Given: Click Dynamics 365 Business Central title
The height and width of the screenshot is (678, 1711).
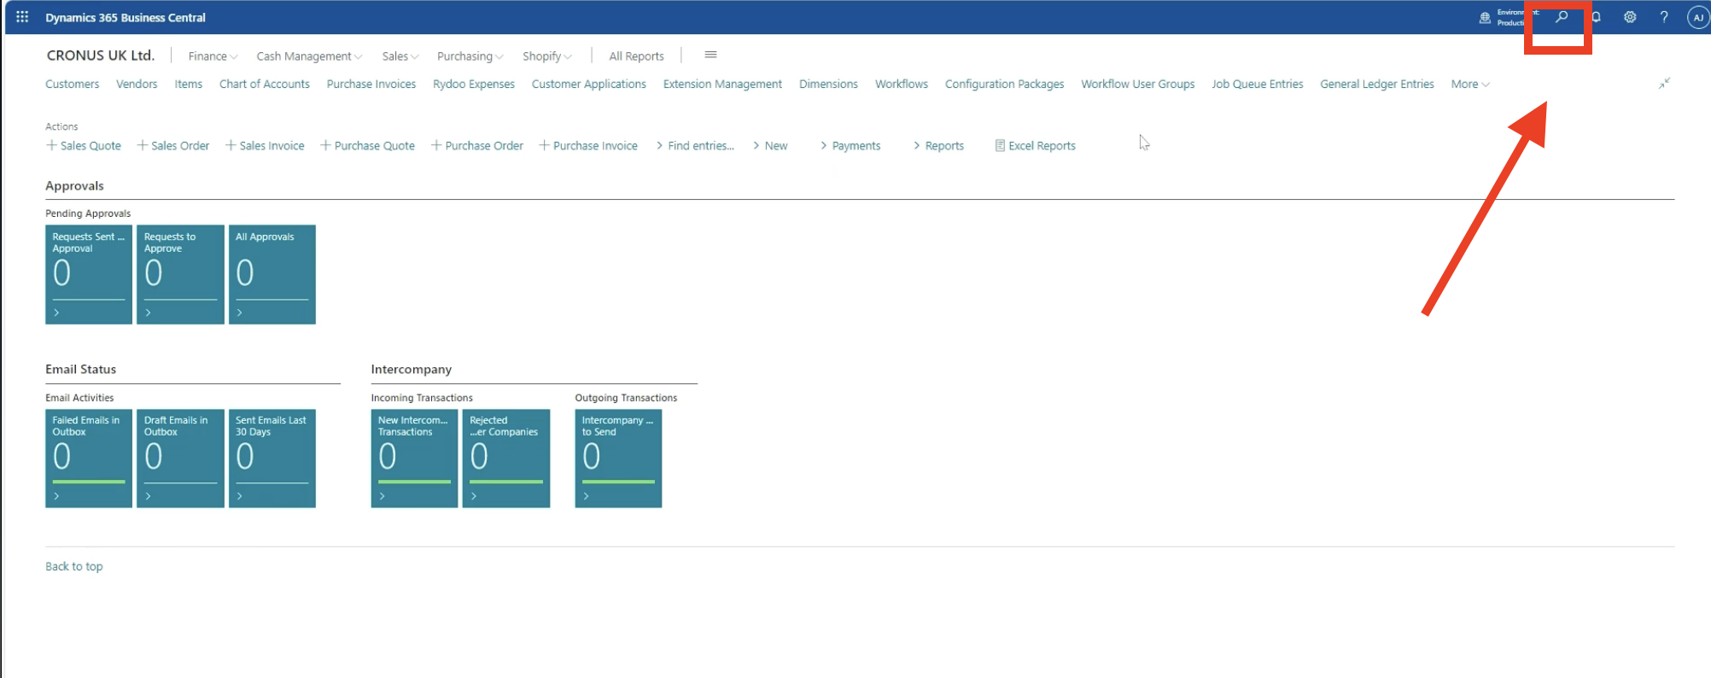Looking at the screenshot, I should tap(126, 17).
